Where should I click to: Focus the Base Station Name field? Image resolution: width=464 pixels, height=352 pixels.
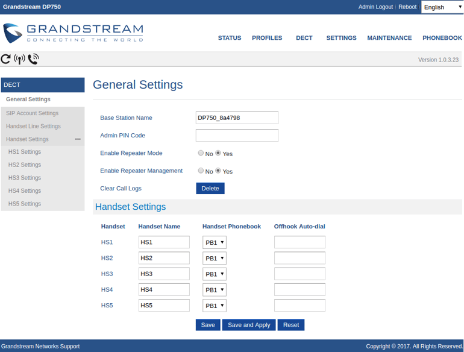click(x=237, y=118)
